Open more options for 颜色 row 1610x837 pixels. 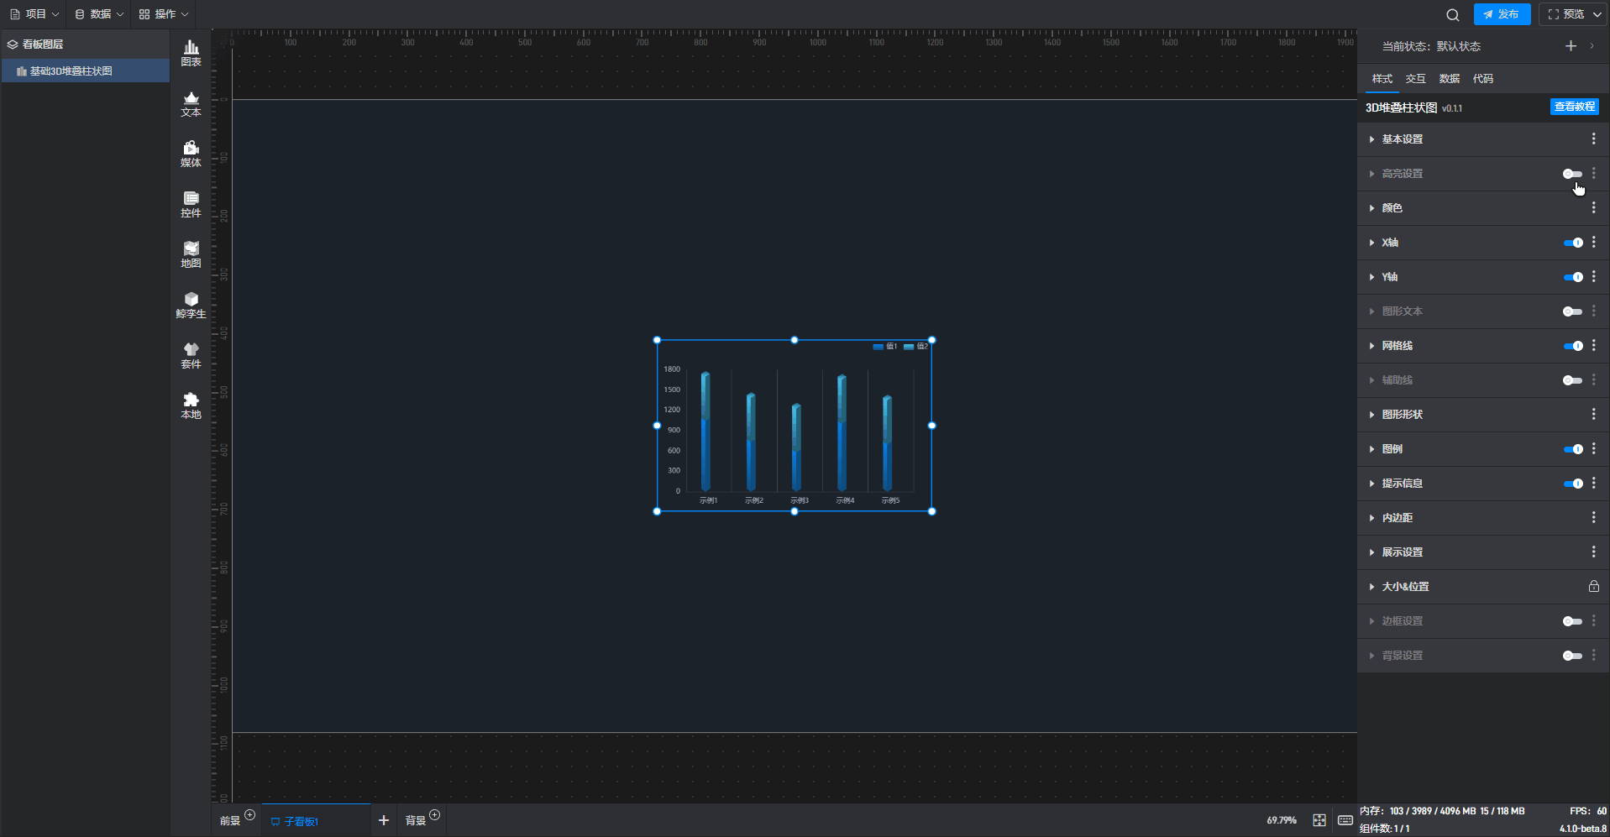[1593, 208]
